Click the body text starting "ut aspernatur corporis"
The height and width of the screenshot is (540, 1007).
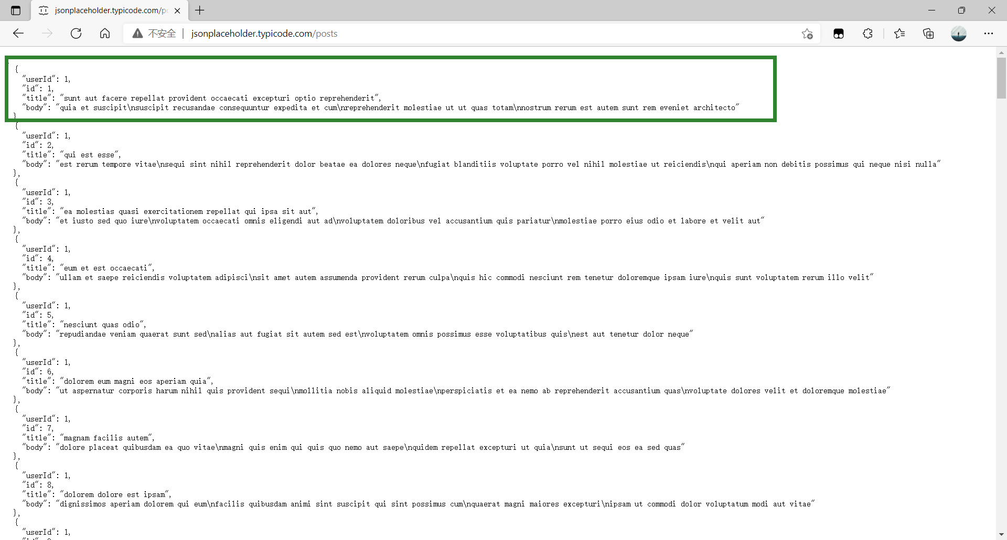473,391
